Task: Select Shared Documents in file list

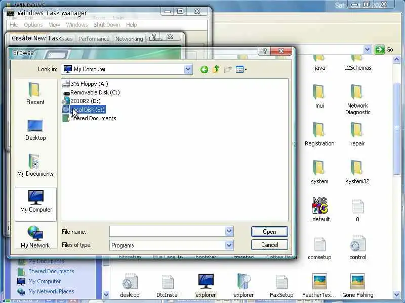Action: click(x=90, y=118)
